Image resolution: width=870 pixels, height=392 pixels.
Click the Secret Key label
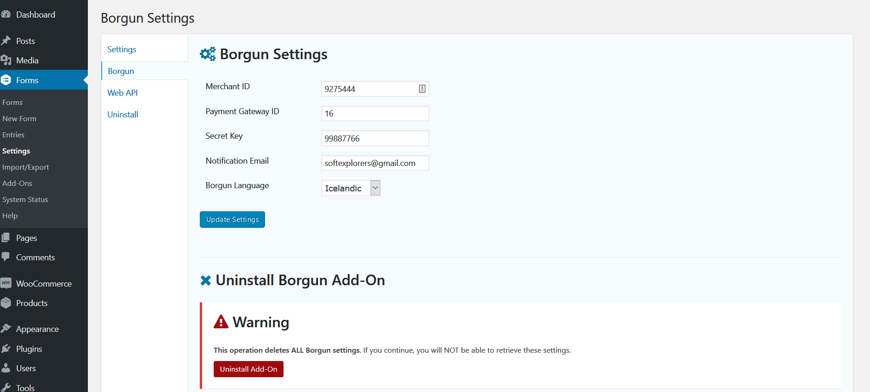224,136
